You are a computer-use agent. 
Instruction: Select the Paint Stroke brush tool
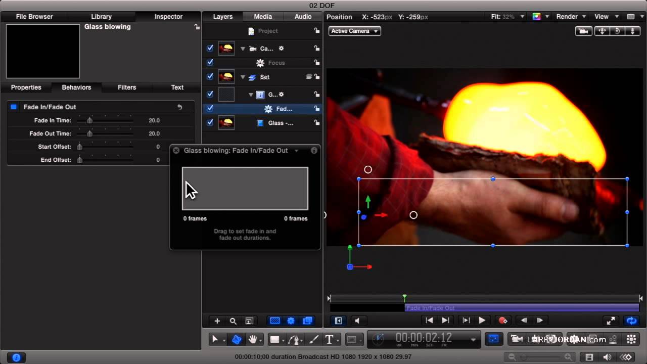[x=313, y=339]
